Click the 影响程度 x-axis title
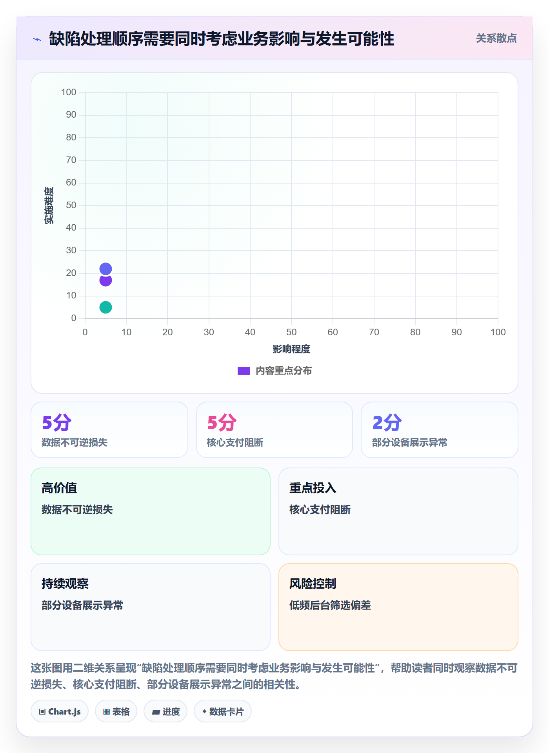Screen dimensions: 549x753 point(291,349)
